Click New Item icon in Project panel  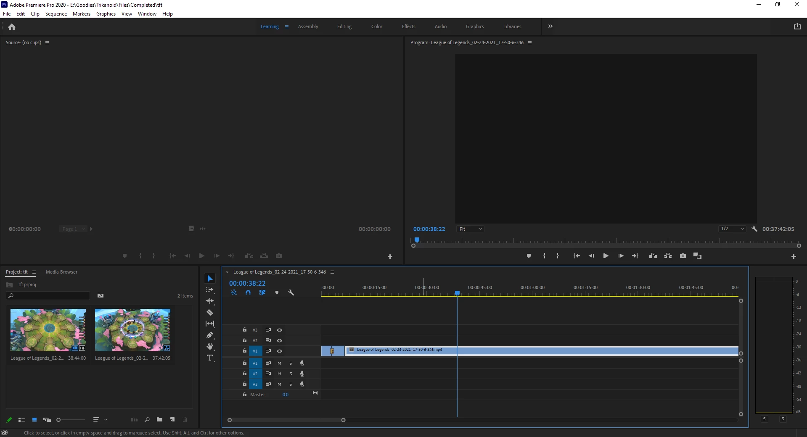(x=172, y=420)
